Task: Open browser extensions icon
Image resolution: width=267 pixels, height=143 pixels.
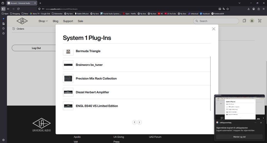Action: point(259,9)
